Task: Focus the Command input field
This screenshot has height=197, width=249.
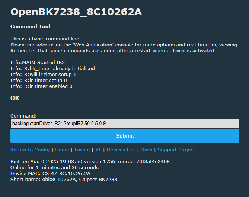Action: pyautogui.click(x=124, y=123)
